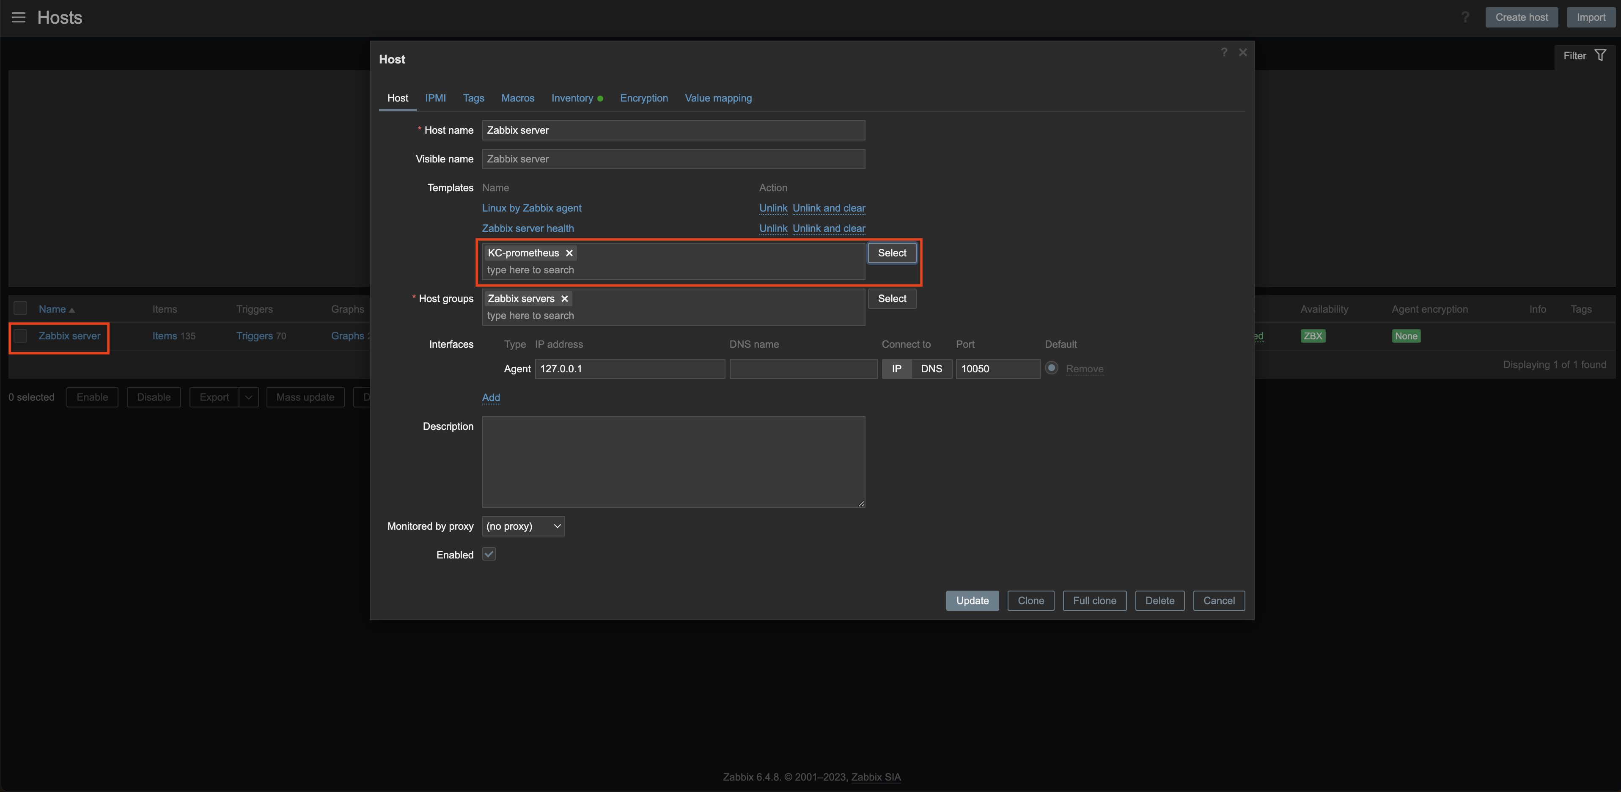Unlink Linux by Zabbix agent template
Viewport: 1621px width, 792px height.
click(x=773, y=209)
